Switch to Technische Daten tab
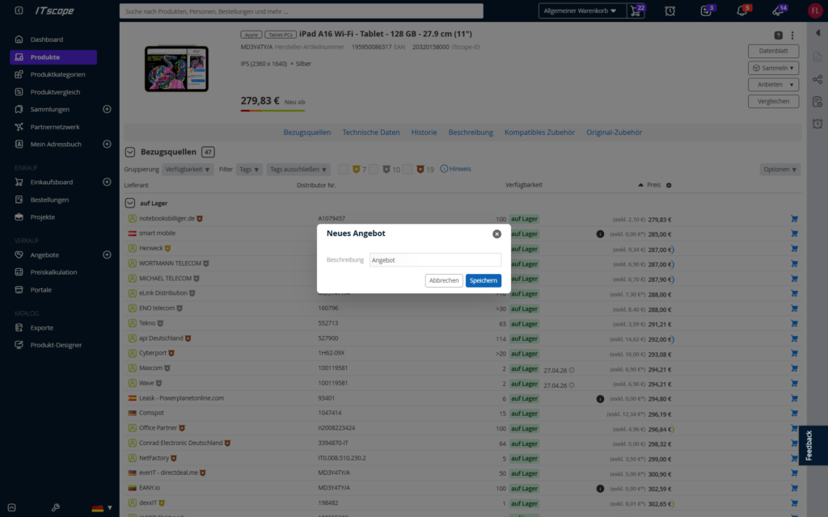The width and height of the screenshot is (828, 517). point(370,132)
